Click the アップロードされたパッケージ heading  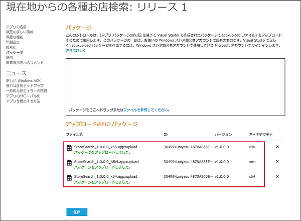(101, 124)
